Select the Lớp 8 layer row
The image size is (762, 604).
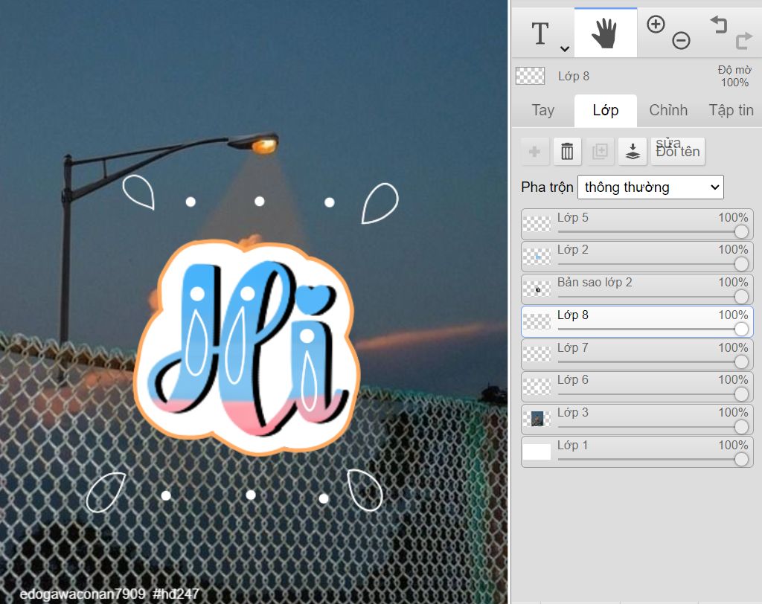point(637,321)
